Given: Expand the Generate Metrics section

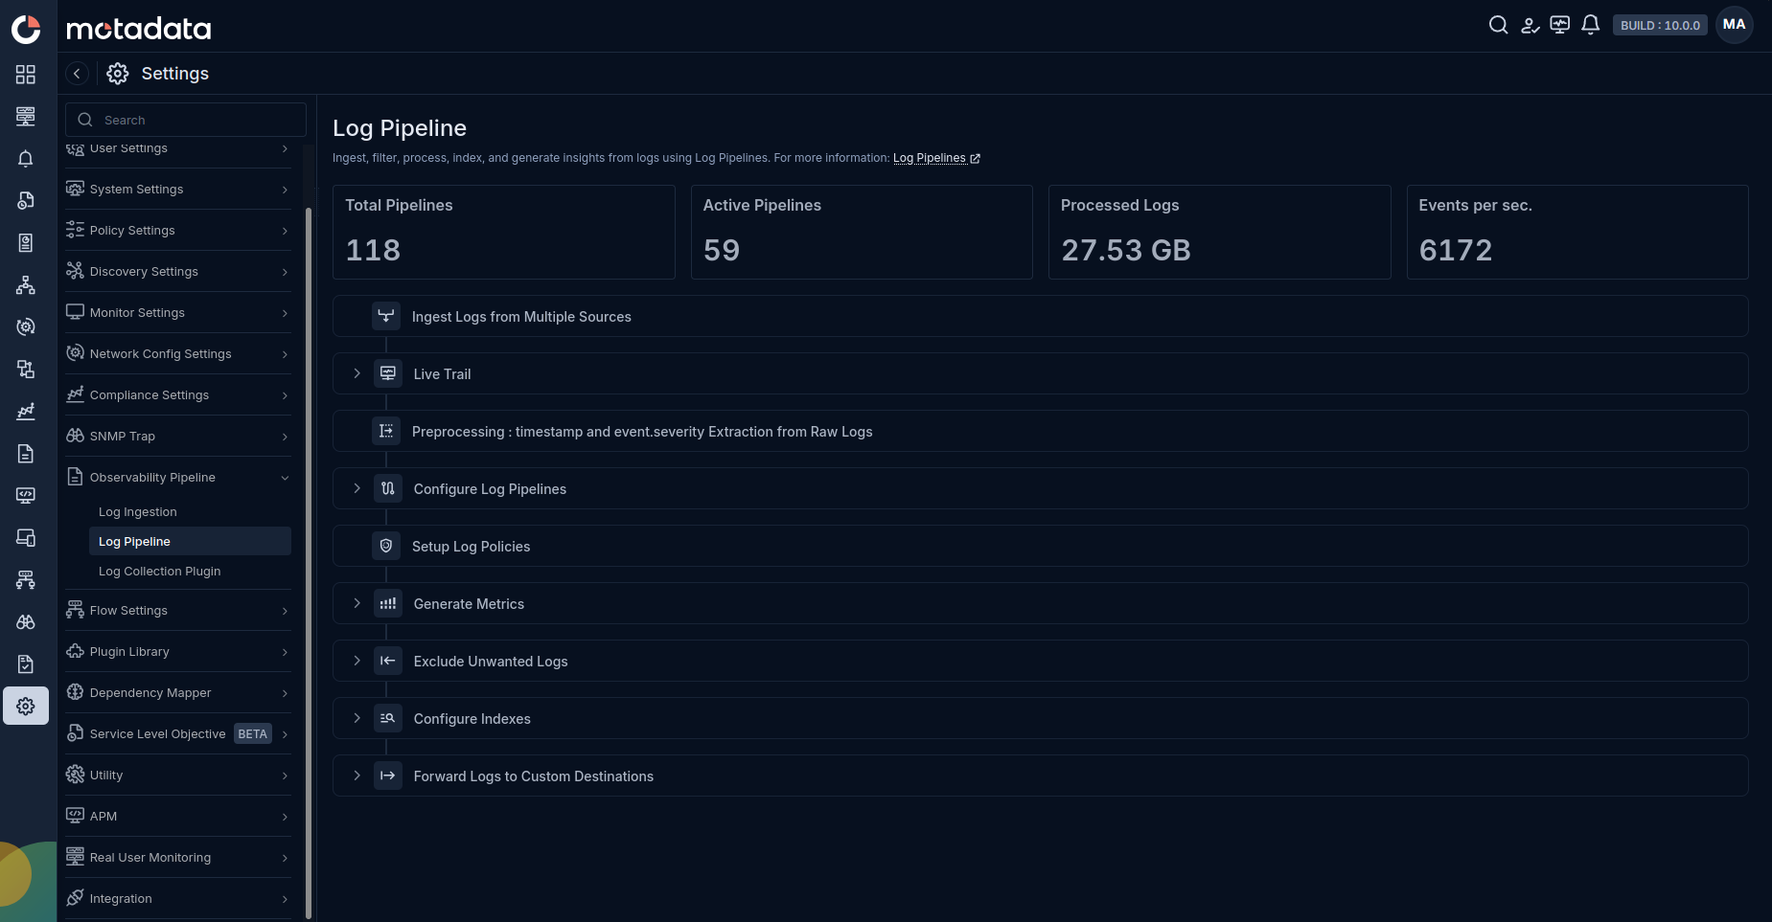Looking at the screenshot, I should point(357,603).
